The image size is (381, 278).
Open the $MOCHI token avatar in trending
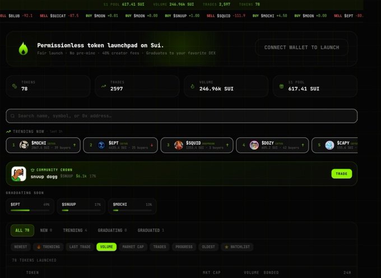click(24, 145)
